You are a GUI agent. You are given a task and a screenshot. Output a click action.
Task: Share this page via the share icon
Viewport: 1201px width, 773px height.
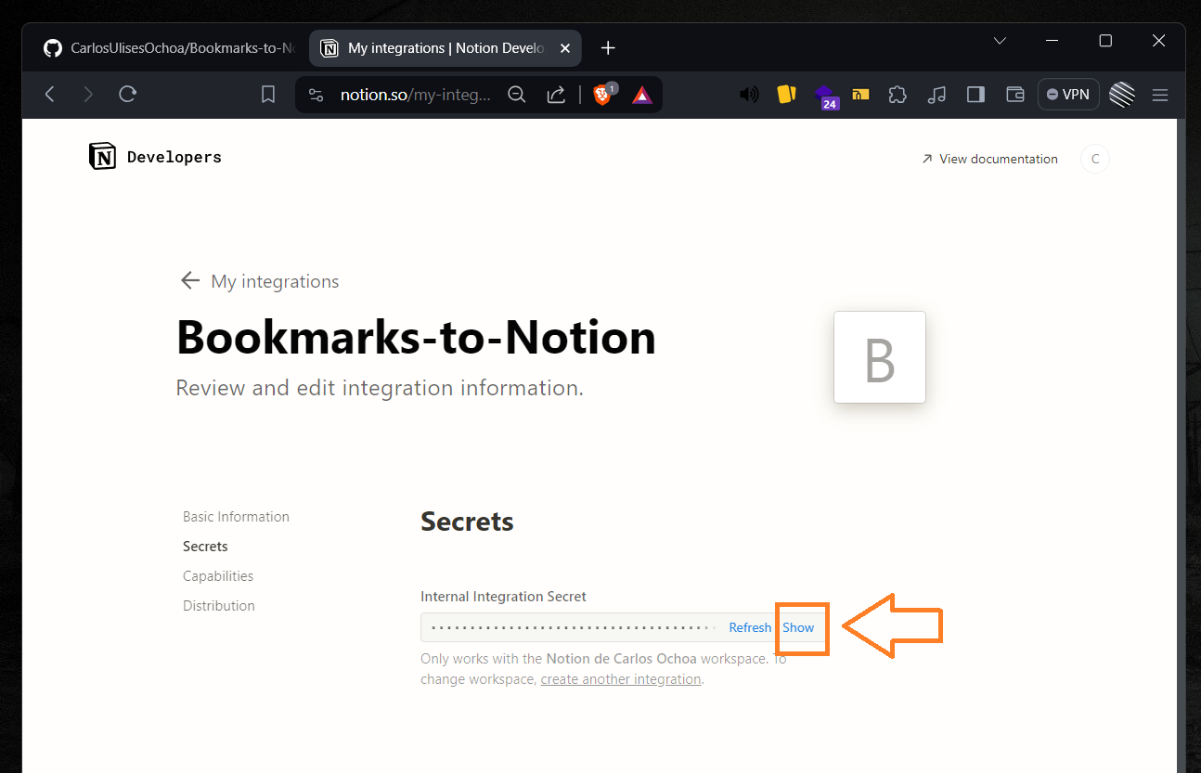(556, 95)
